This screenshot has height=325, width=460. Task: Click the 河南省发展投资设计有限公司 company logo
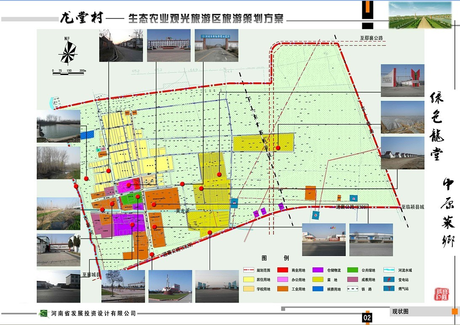click(x=44, y=314)
